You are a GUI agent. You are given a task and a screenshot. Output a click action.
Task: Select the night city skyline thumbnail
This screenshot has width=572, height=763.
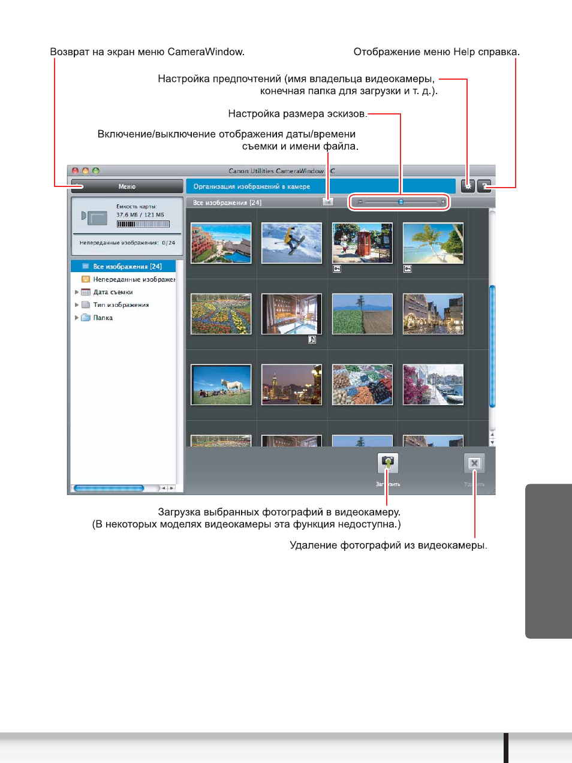click(292, 384)
